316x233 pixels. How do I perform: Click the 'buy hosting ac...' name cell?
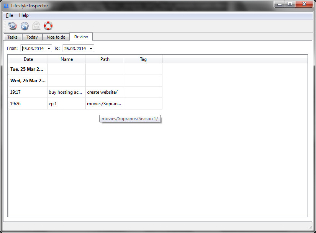(67, 92)
